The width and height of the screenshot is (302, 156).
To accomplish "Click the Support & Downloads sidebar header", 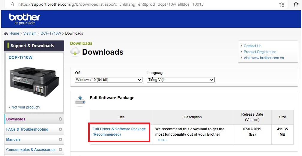I will coord(34,46).
